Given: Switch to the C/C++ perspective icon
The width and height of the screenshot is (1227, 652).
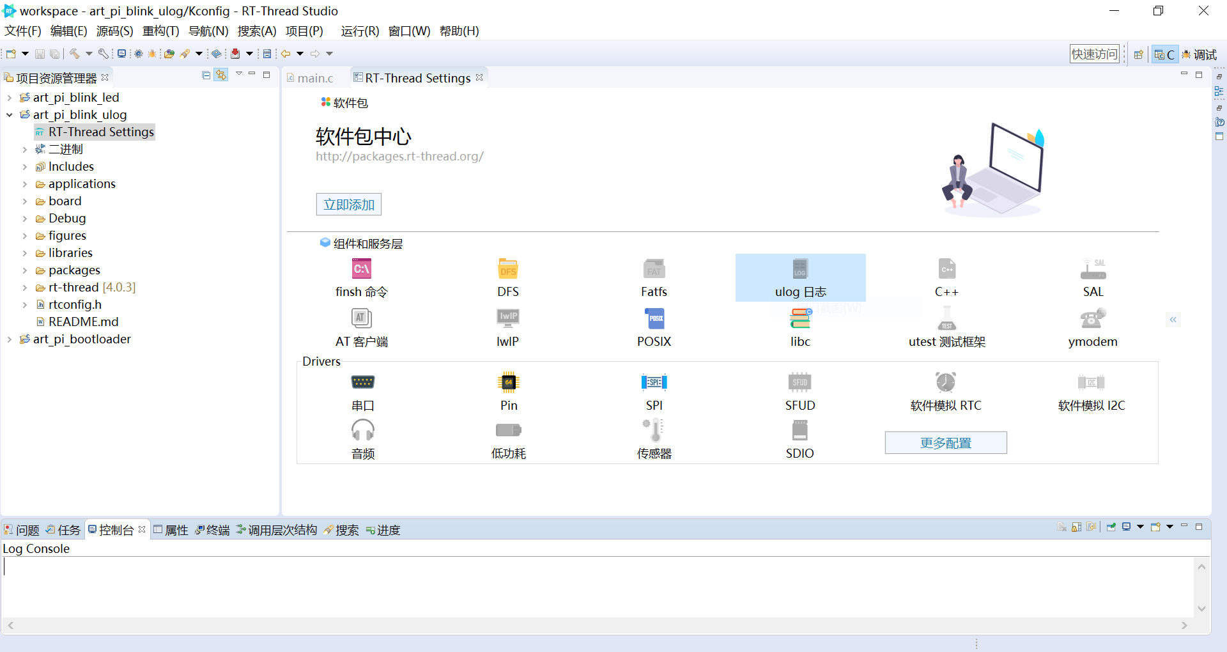Looking at the screenshot, I should tap(1164, 54).
